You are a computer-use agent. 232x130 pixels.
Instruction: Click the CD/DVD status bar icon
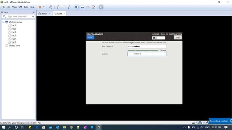197,123
